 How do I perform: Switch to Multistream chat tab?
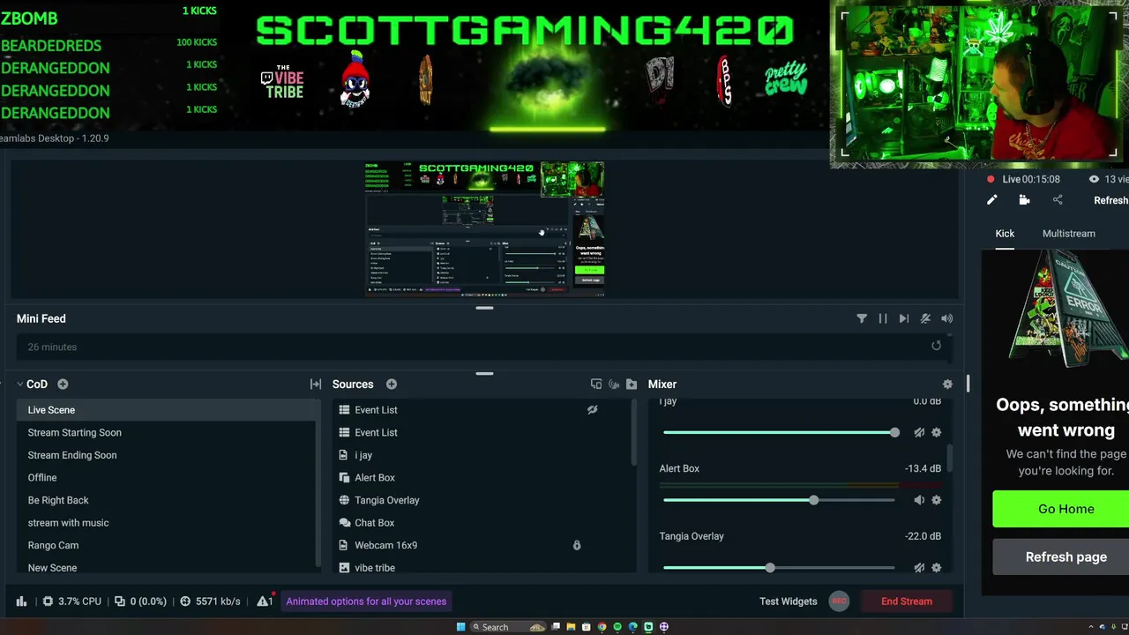[1068, 234]
